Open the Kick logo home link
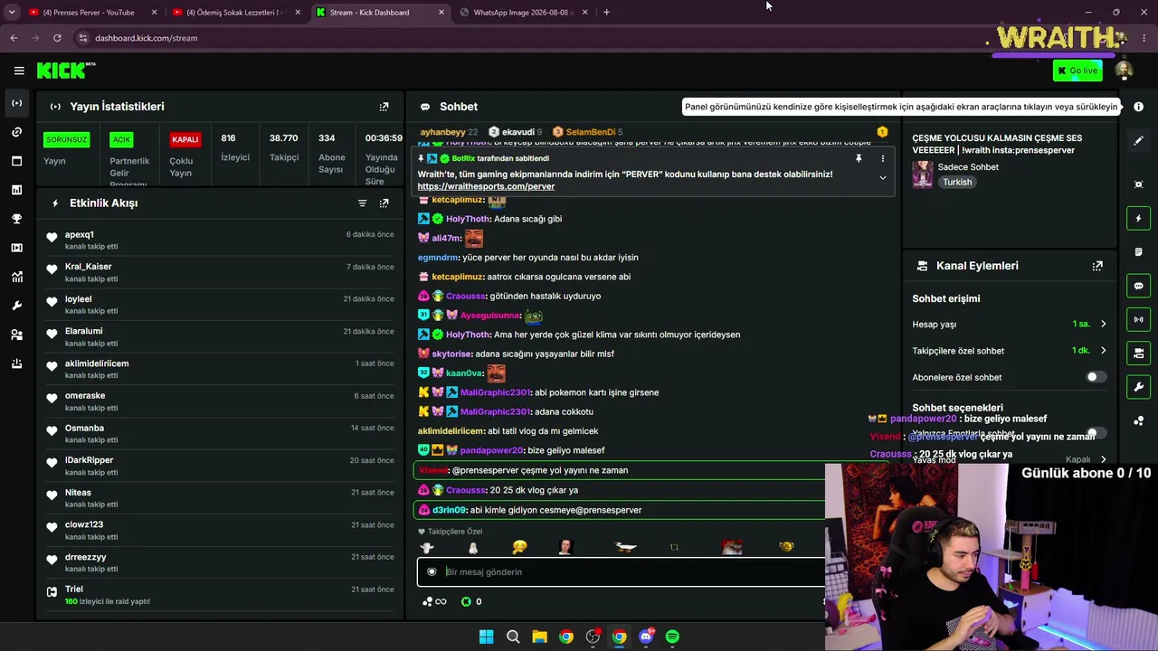 point(66,71)
